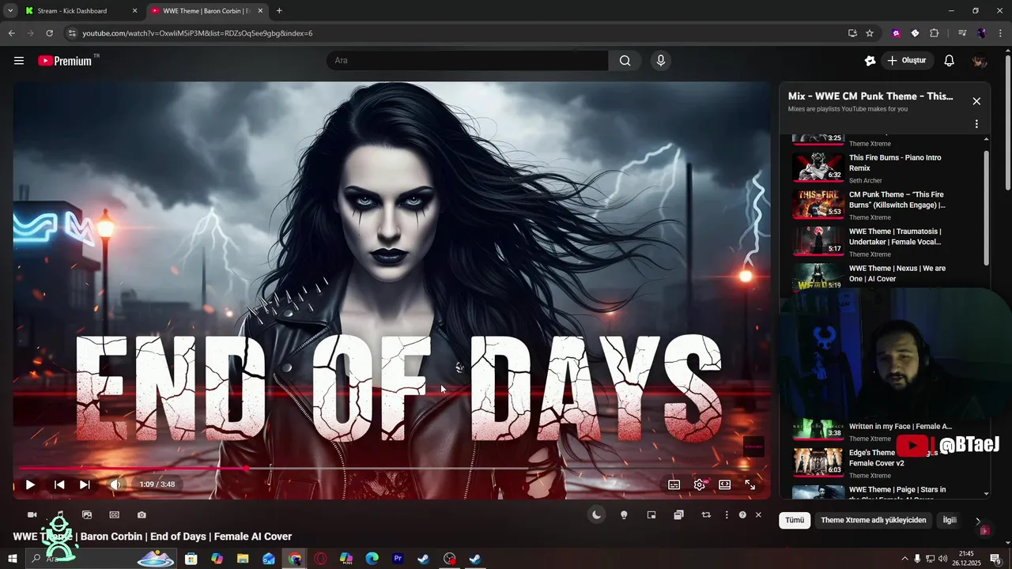Screen dimensions: 1012x569
Task: Select Theme Xtreme adlı yükleyiciden chip
Action: [x=873, y=520]
